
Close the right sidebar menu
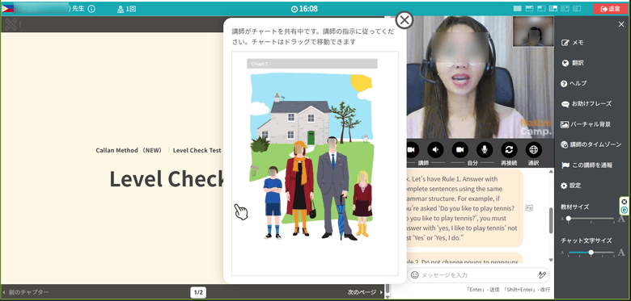[x=621, y=24]
